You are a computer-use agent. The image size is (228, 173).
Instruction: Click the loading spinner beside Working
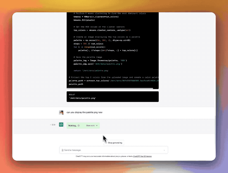click(79, 125)
